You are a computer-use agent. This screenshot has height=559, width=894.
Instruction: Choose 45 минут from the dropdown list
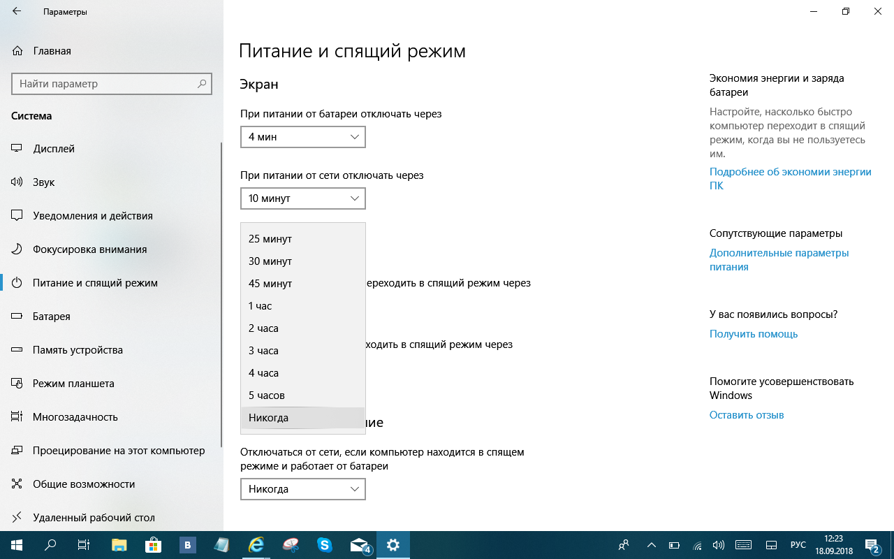303,284
